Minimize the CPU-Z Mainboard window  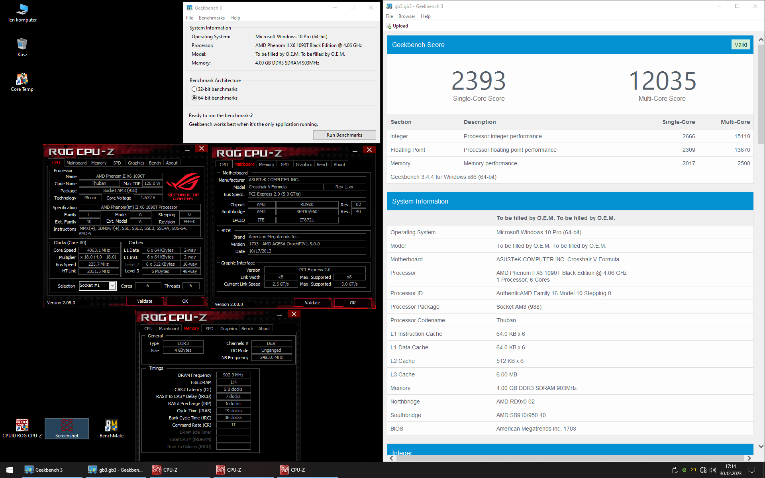click(x=355, y=151)
